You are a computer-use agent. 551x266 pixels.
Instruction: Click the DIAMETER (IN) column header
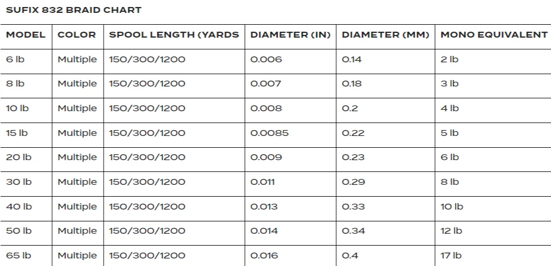coord(291,35)
